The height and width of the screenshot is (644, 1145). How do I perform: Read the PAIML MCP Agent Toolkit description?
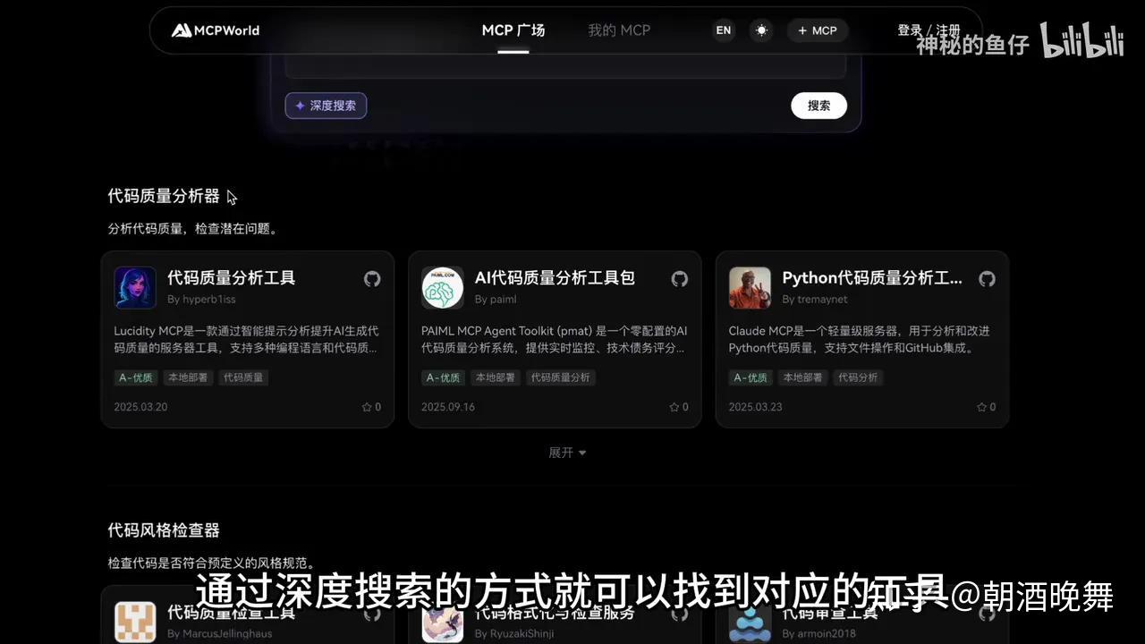click(x=555, y=339)
